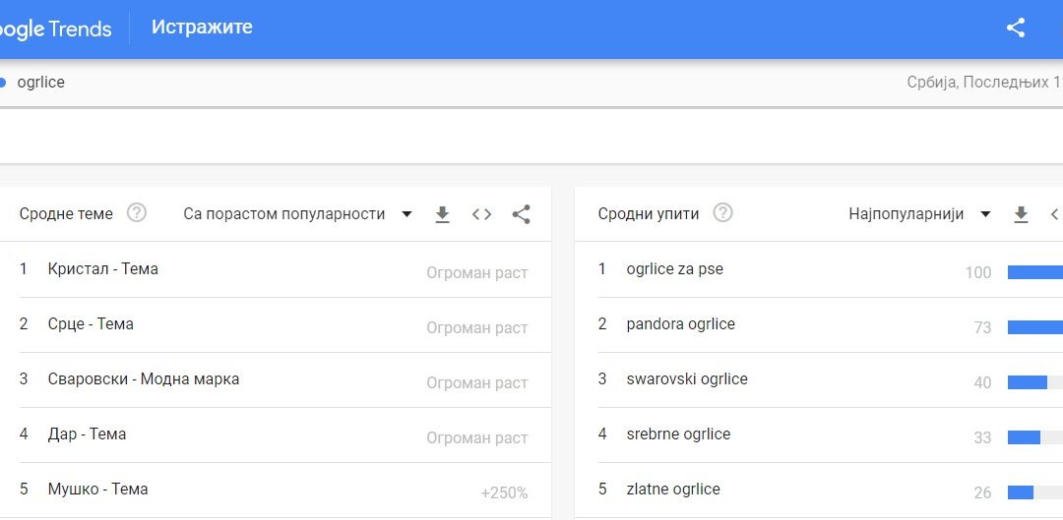Download the Сродни упити data
Screen dimensions: 1063x520
pos(1021,214)
